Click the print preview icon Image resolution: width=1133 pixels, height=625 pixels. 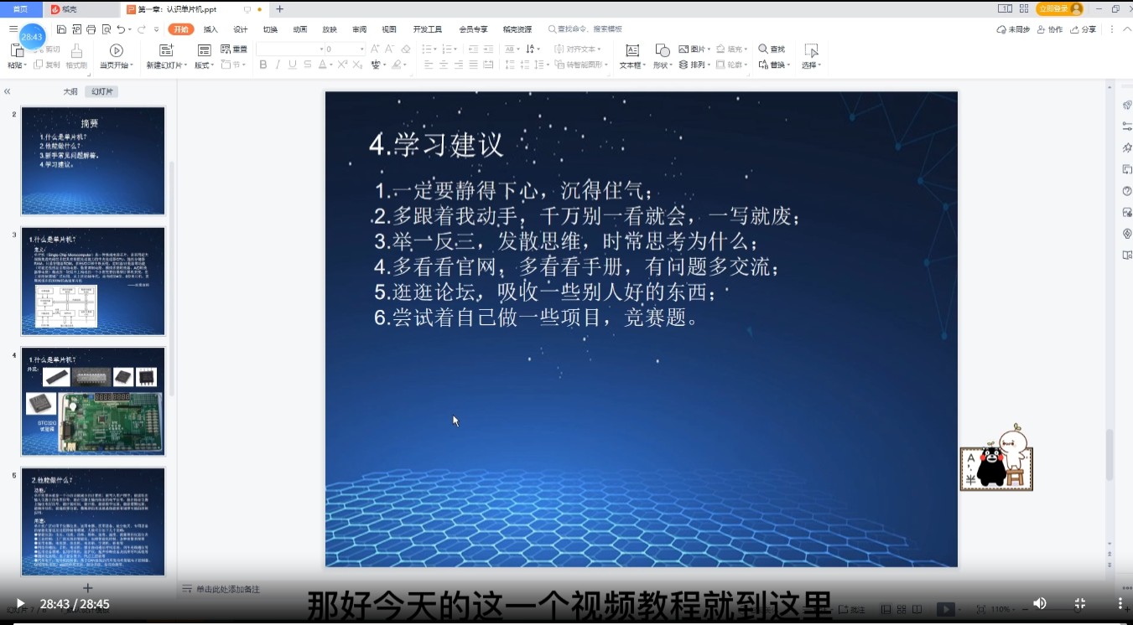106,29
